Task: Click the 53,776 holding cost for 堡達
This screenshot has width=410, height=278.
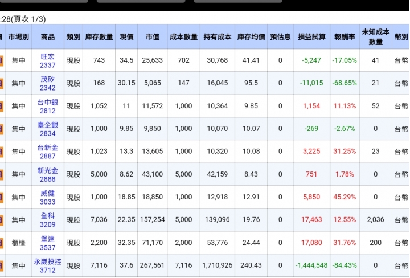Action: pos(218,243)
